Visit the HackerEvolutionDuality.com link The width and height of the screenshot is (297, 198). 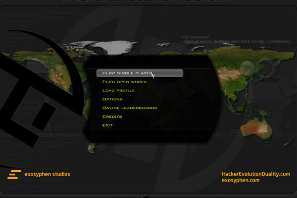point(255,174)
